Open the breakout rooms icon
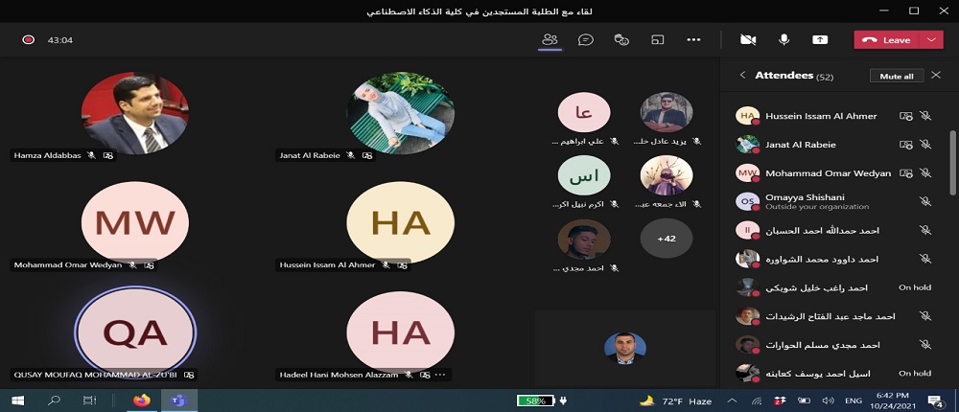This screenshot has width=959, height=412. point(658,39)
